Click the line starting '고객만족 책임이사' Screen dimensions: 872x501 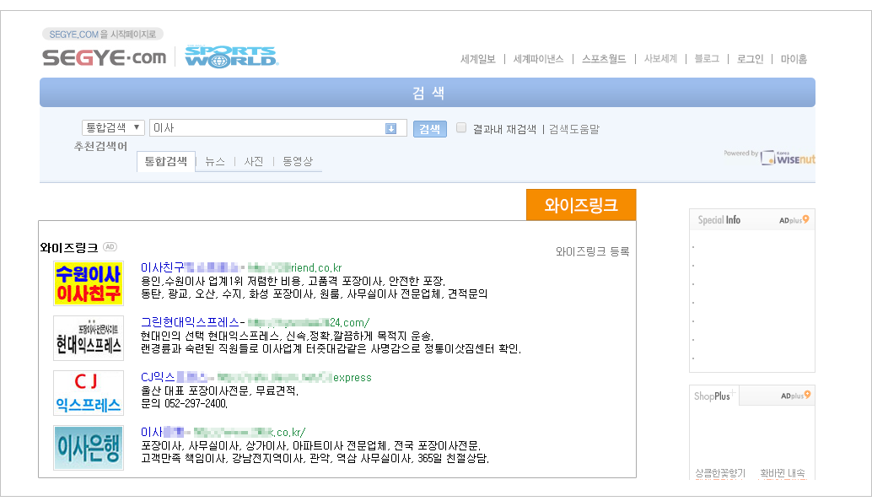[315, 458]
